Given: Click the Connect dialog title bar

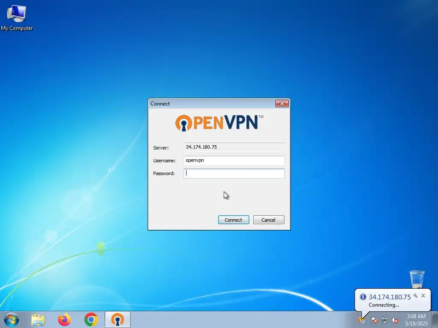Looking at the screenshot, I should tap(211, 103).
